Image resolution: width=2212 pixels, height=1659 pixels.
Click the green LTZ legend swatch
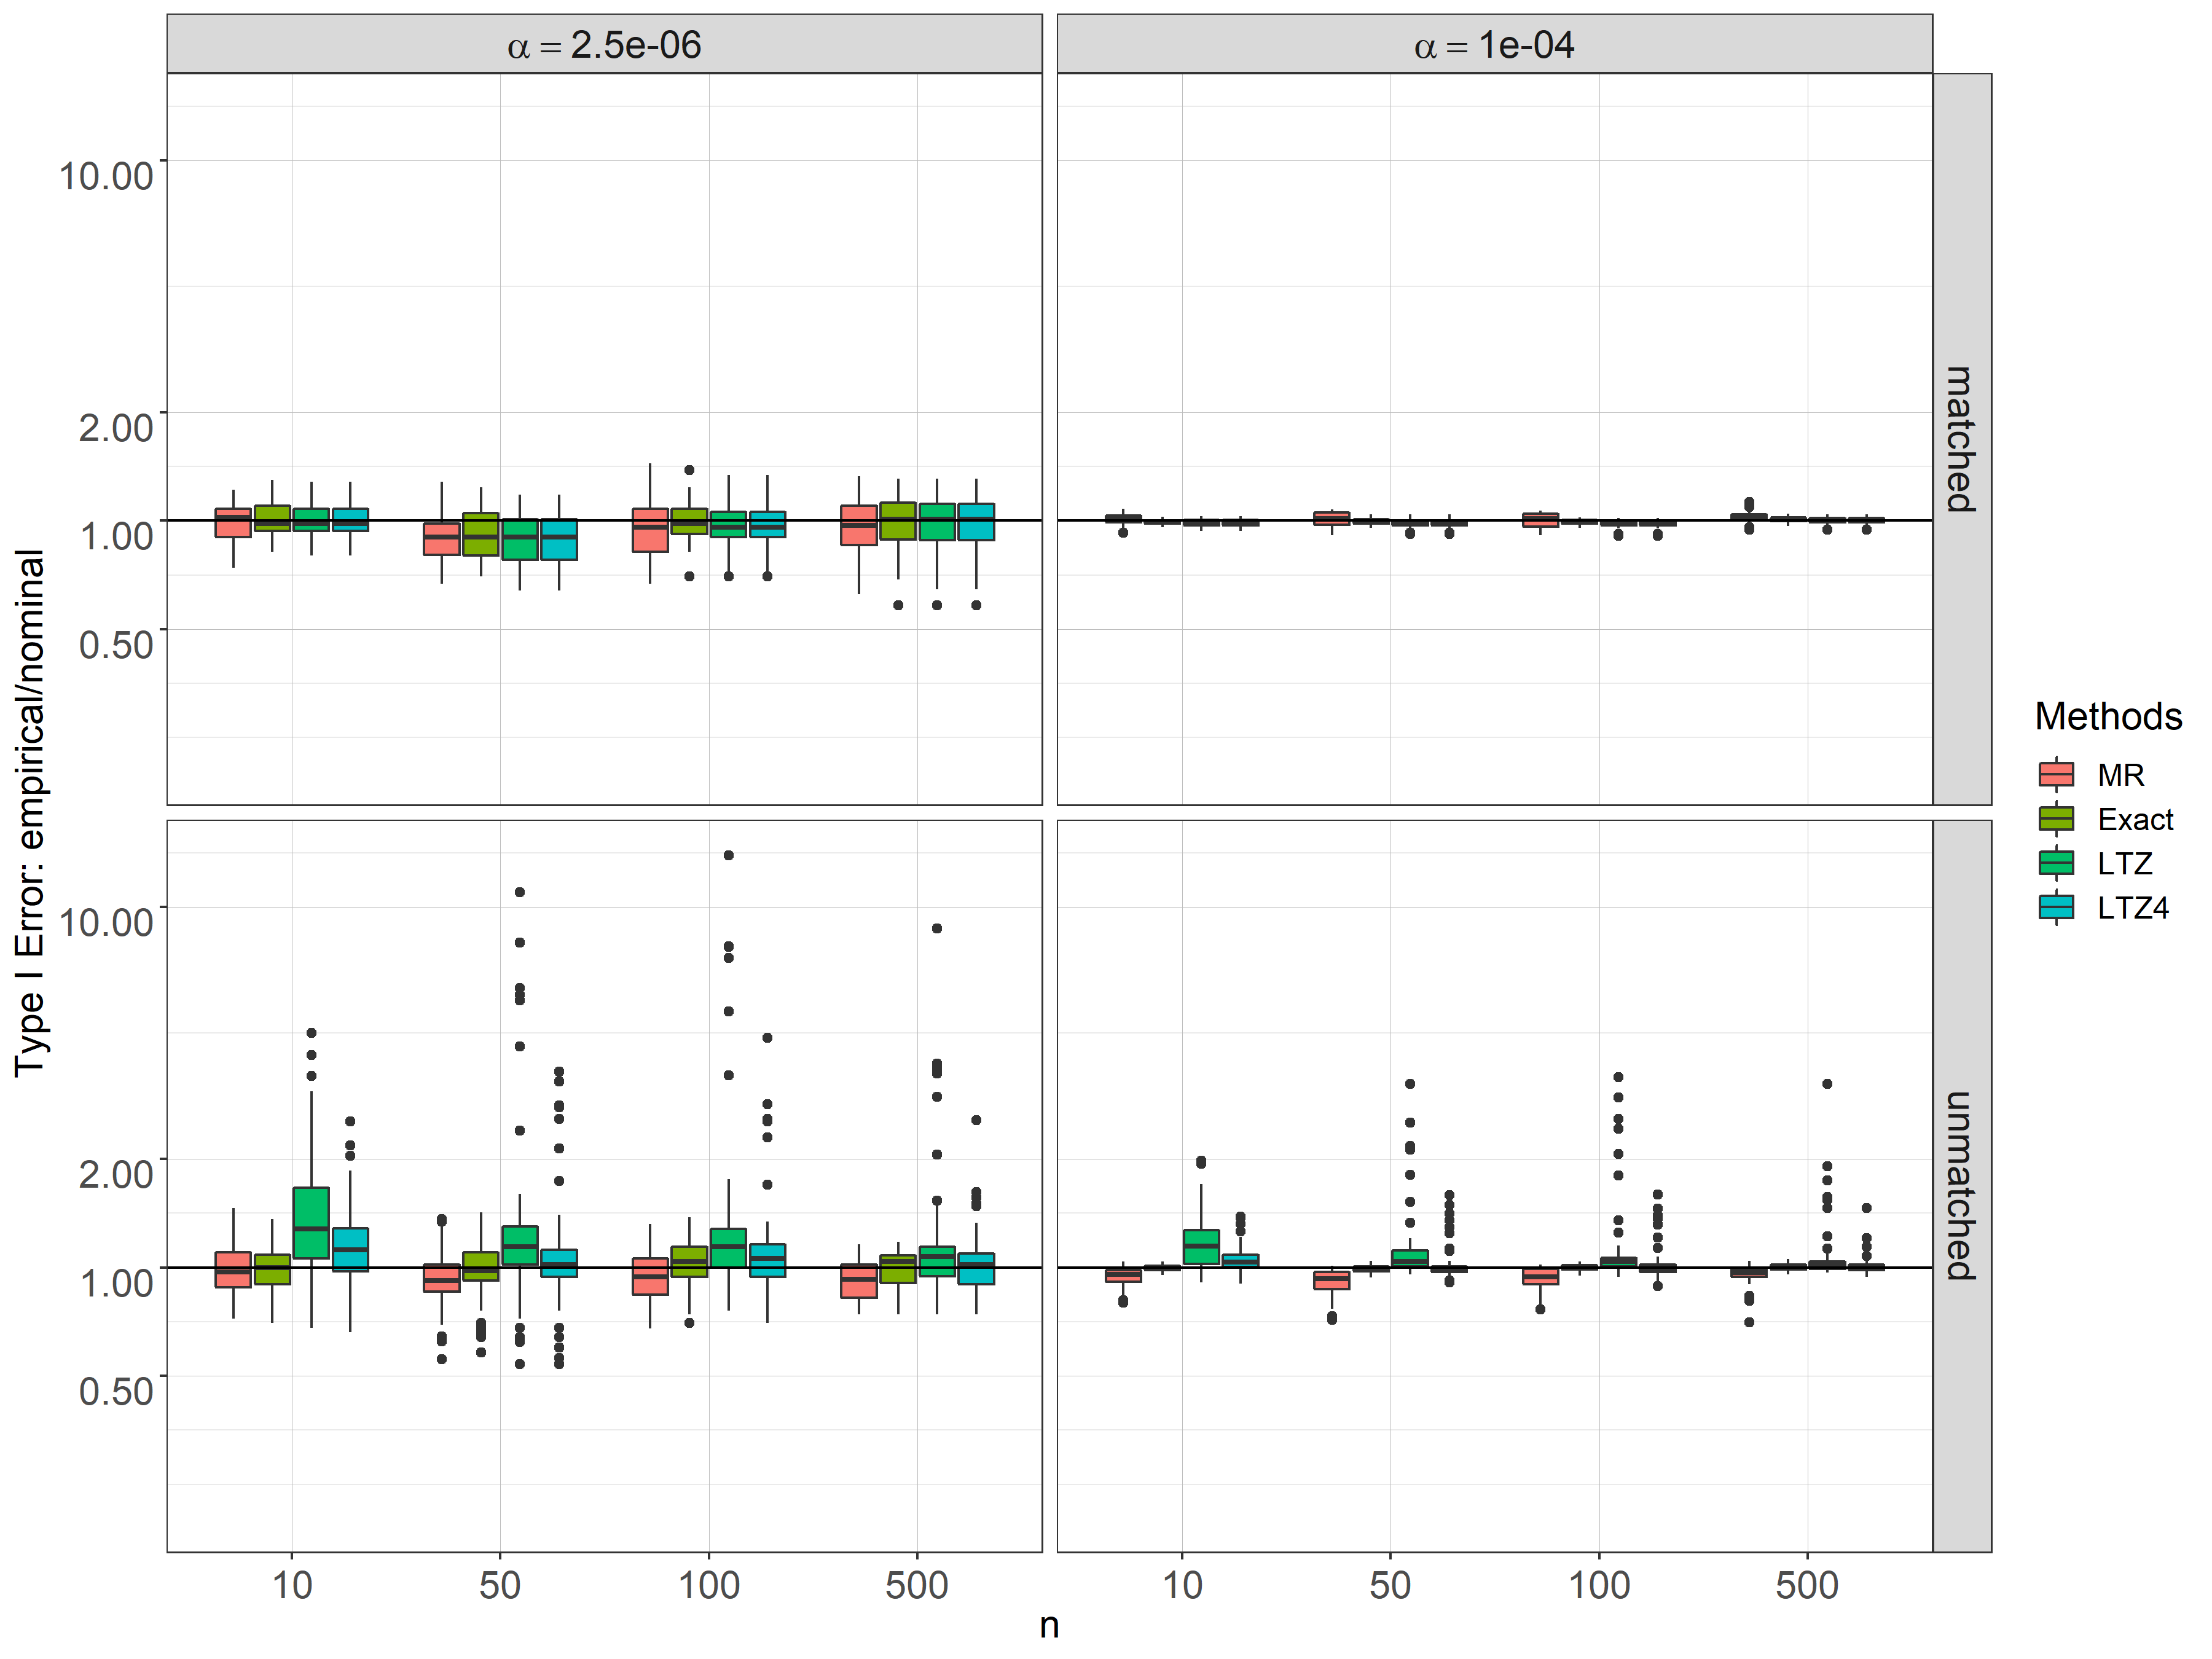[x=2056, y=863]
